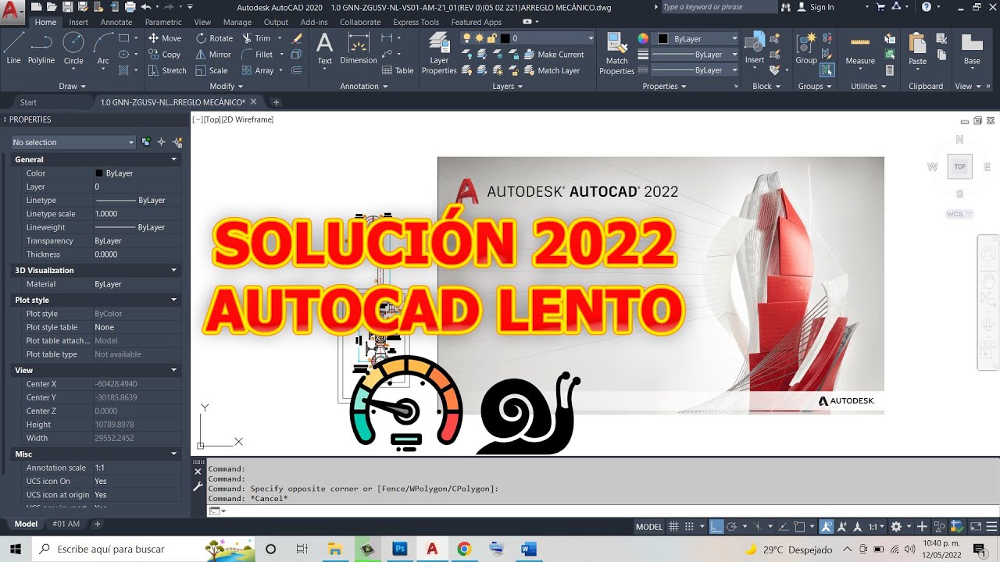Open Layer Properties manager
Screen dimensions: 1000x562
point(439,53)
